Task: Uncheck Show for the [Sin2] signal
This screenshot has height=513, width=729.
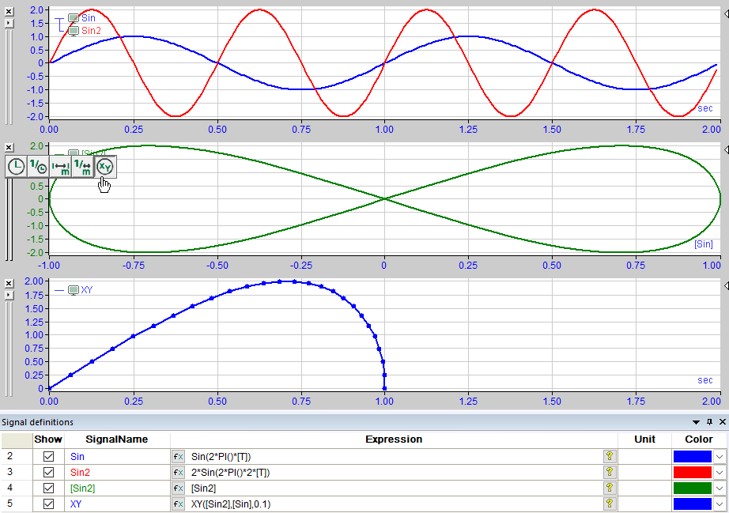Action: click(48, 488)
